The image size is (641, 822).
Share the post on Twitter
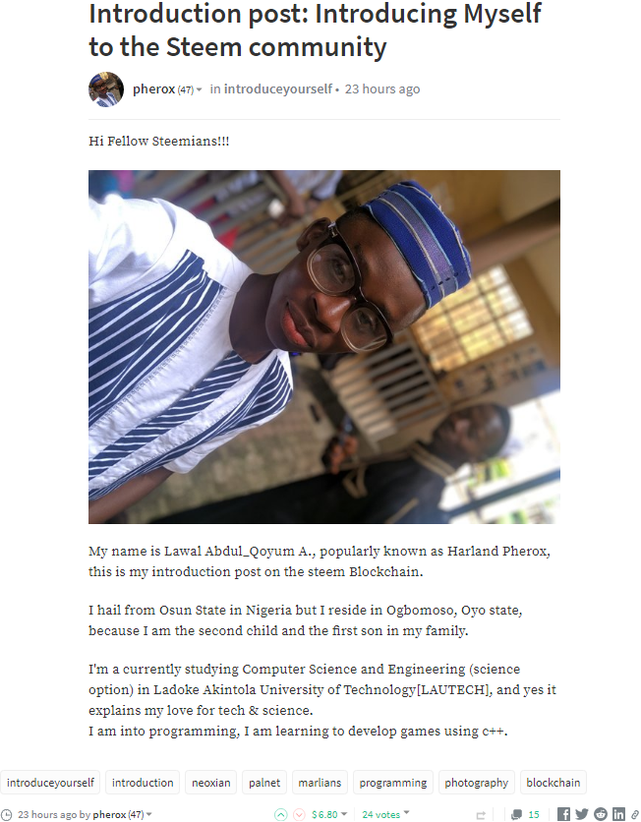[x=582, y=814]
